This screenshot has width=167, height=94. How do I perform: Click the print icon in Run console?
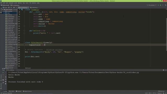coord(6,81)
